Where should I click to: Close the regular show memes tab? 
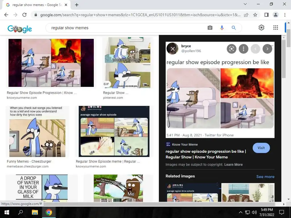[x=66, y=5]
